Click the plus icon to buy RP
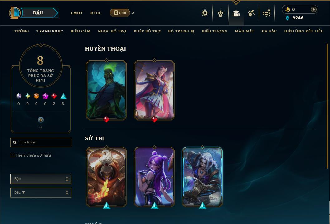The height and width of the screenshot is (224, 330). [x=313, y=9]
